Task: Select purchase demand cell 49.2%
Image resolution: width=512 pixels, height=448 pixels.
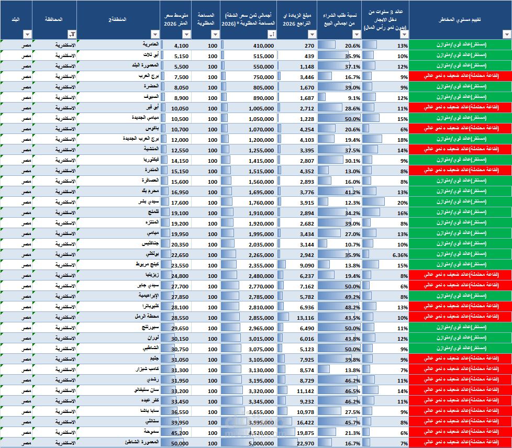Action: [x=339, y=296]
